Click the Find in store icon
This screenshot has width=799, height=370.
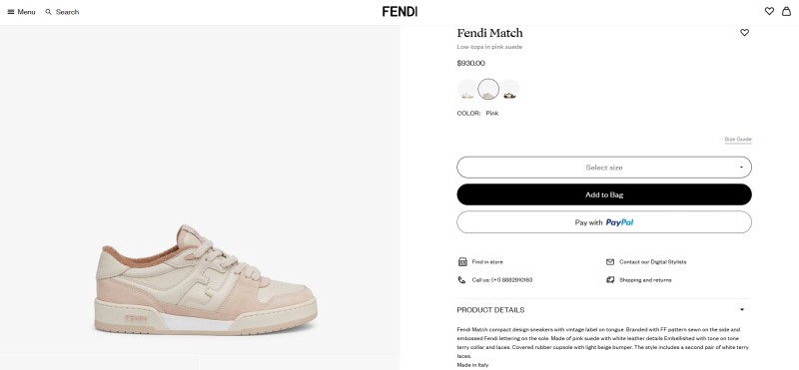tap(462, 261)
